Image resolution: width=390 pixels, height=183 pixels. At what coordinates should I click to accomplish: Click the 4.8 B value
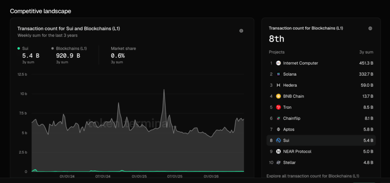[368, 162]
